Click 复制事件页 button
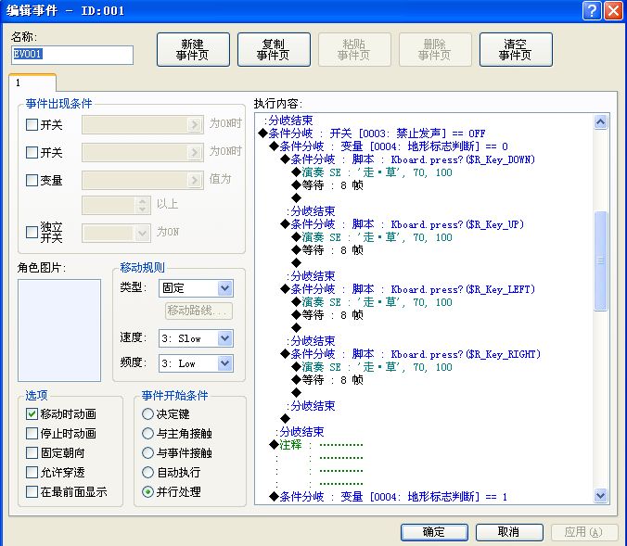This screenshot has height=546, width=627. point(274,49)
